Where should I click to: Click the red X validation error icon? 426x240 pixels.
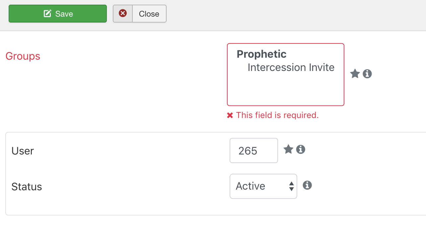(230, 115)
